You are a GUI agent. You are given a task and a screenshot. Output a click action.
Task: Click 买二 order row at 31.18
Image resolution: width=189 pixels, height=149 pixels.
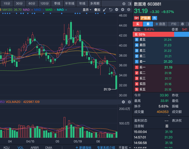tap(161, 73)
